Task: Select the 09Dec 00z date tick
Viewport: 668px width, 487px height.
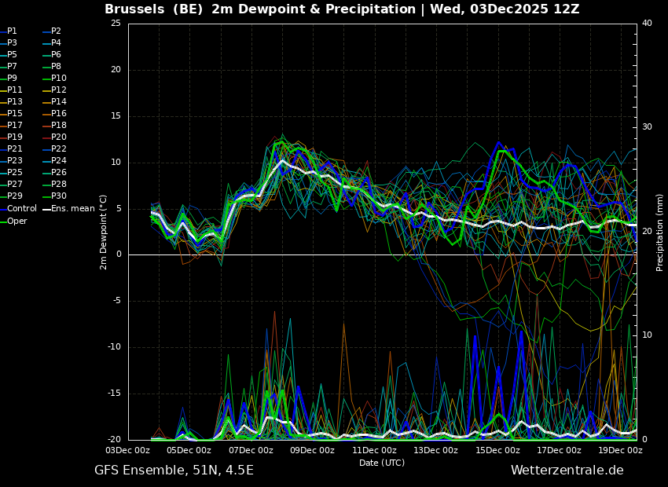Action: point(312,451)
